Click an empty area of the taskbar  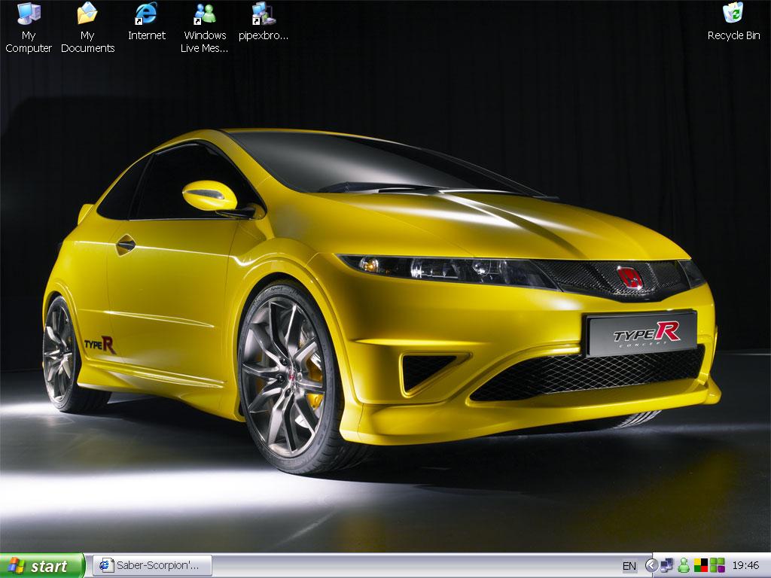click(x=414, y=566)
